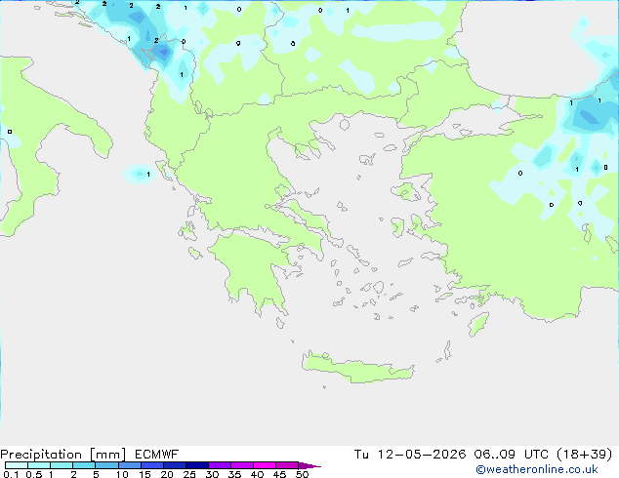
Task: Click the '1' value west of Corfu
Action: [148, 174]
